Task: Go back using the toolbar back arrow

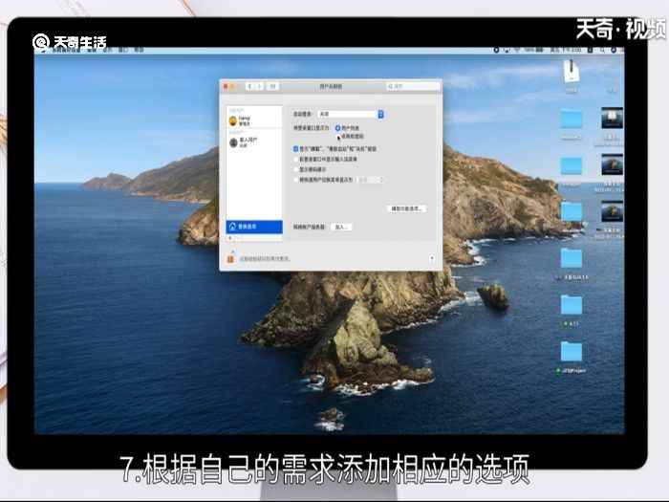Action: tap(249, 87)
